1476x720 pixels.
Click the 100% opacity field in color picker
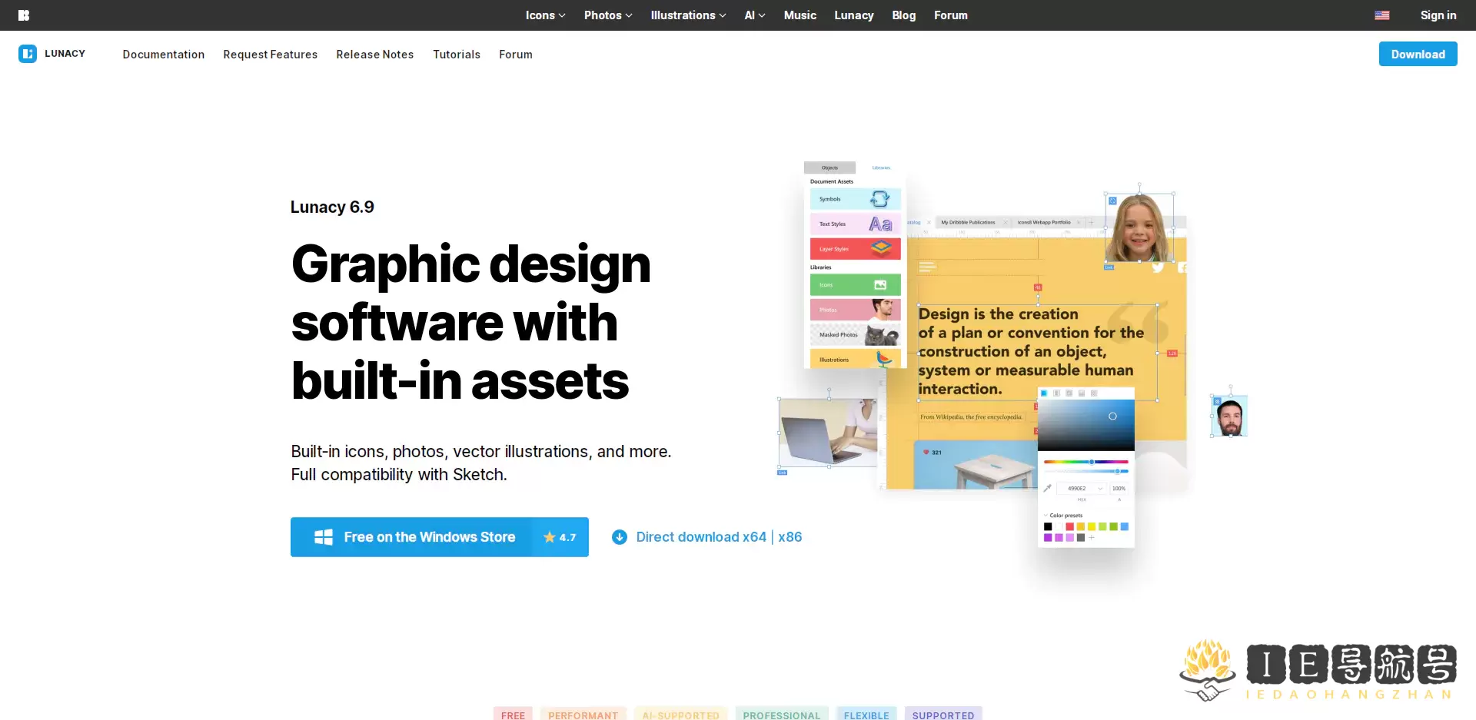[1119, 489]
